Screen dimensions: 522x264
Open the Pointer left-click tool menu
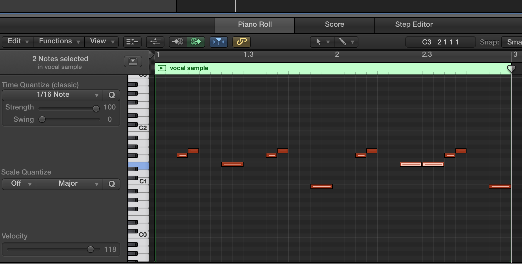(322, 42)
